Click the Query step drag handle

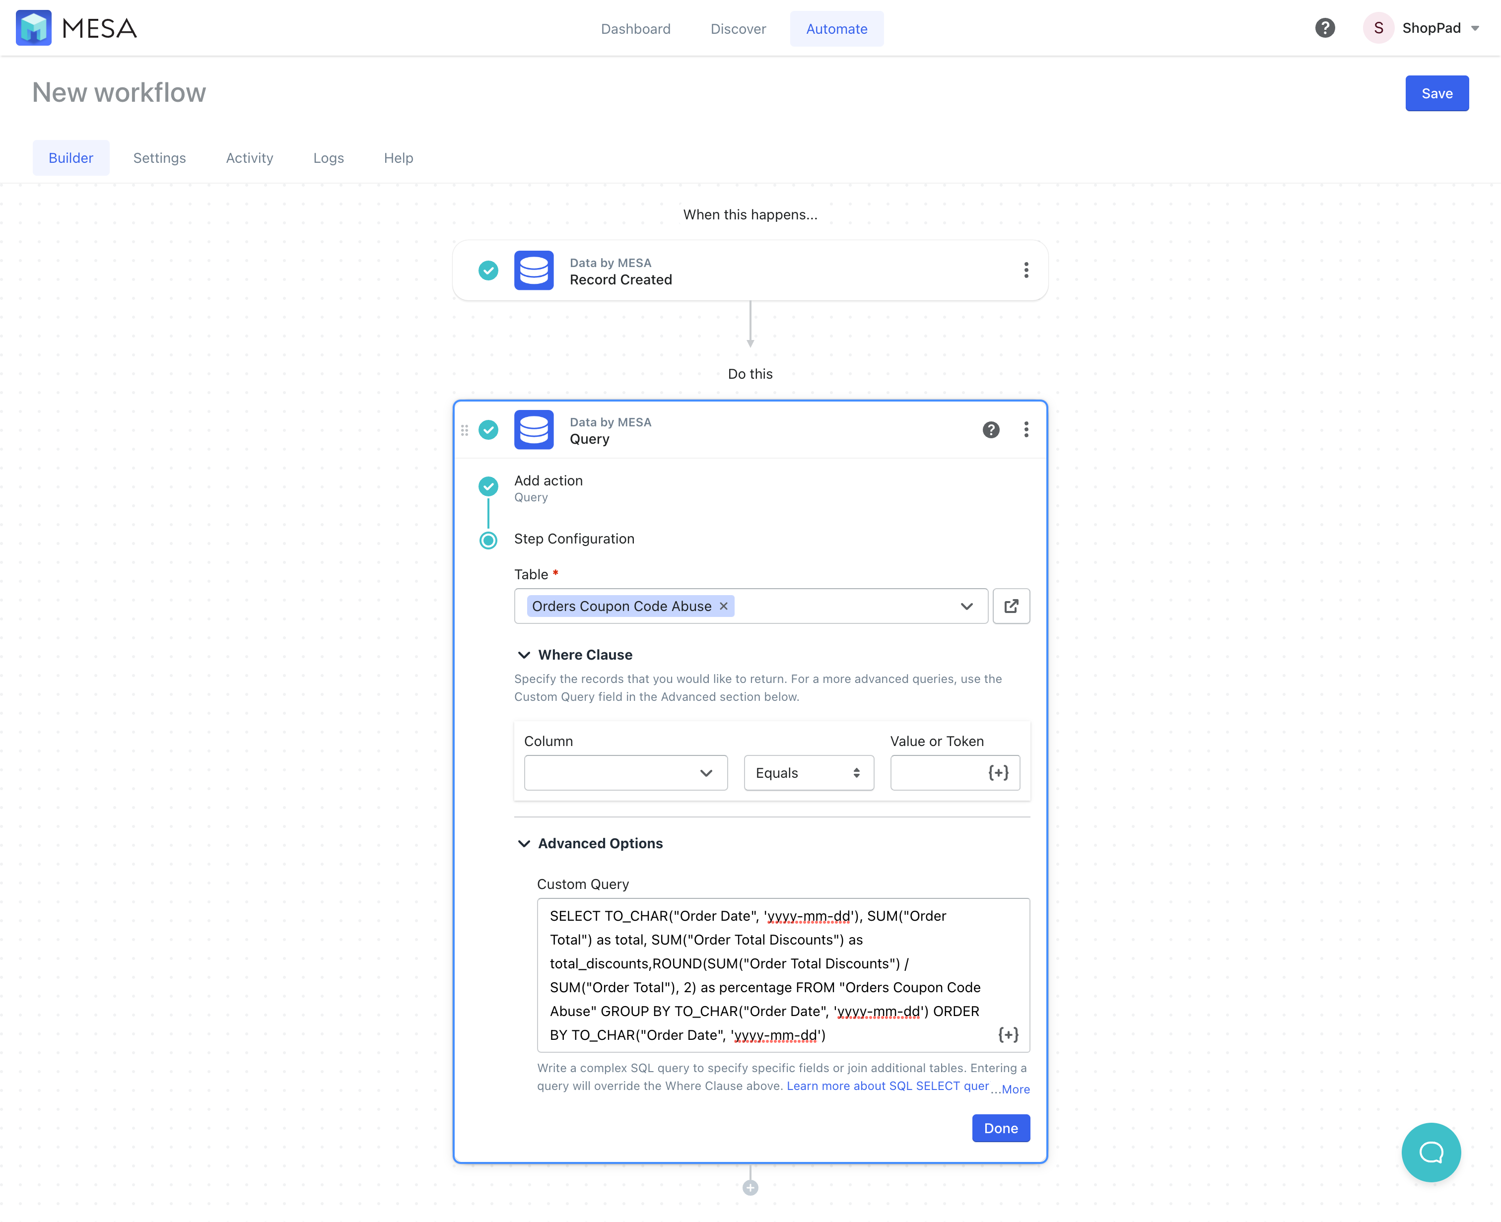coord(465,429)
